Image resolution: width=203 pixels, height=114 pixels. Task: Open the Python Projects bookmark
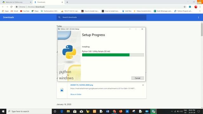(x=184, y=11)
